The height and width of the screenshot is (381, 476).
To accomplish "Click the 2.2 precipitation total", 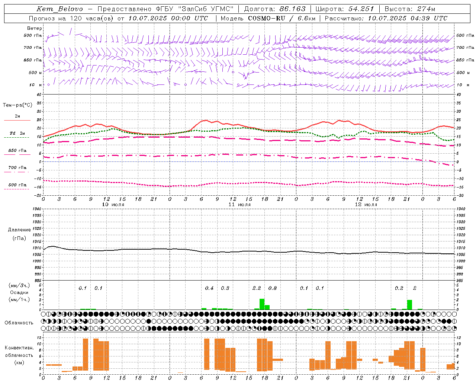I will click(257, 288).
